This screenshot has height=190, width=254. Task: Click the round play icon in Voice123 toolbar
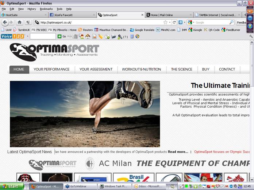(137, 36)
